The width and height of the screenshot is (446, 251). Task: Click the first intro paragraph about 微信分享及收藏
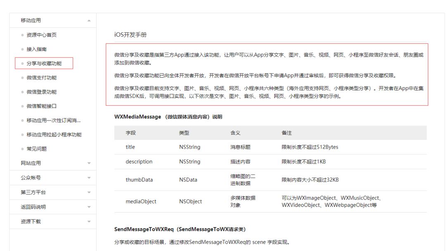(x=269, y=59)
